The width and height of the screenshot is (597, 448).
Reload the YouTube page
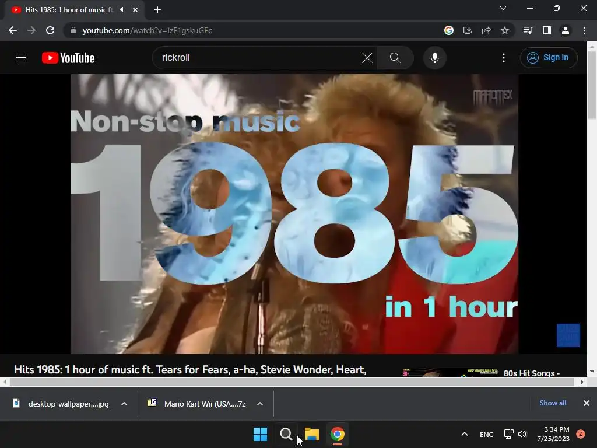pos(50,30)
